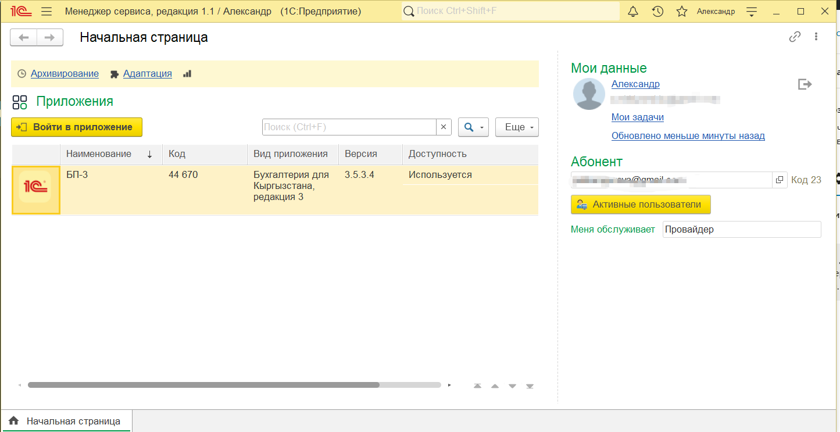Expand the Еще dropdown menu
The image size is (840, 432).
(517, 127)
